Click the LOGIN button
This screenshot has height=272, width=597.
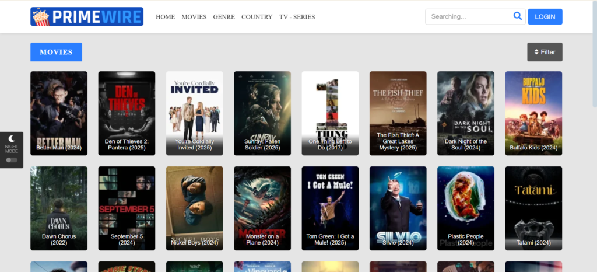point(545,17)
